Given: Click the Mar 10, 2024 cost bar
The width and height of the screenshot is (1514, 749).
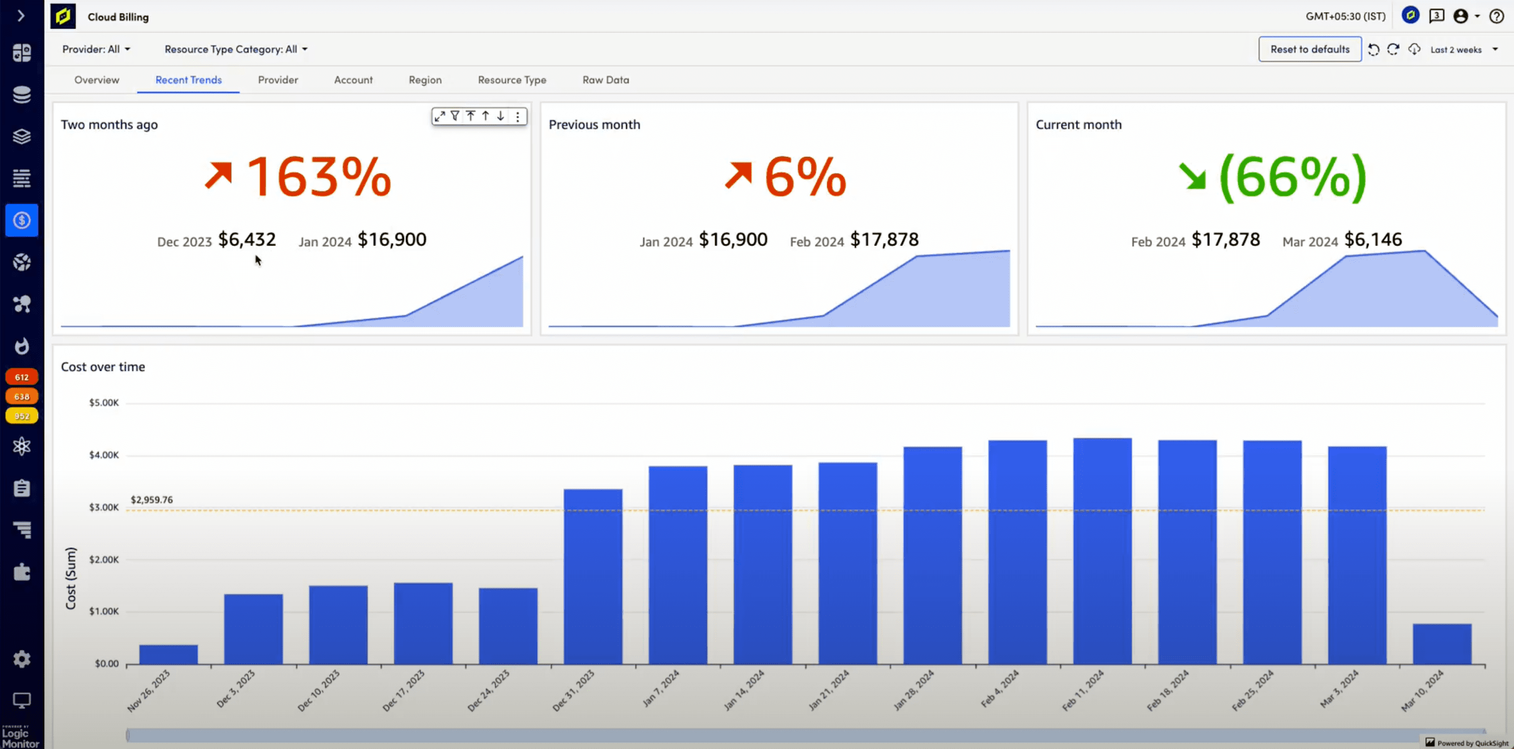Looking at the screenshot, I should click(1442, 644).
